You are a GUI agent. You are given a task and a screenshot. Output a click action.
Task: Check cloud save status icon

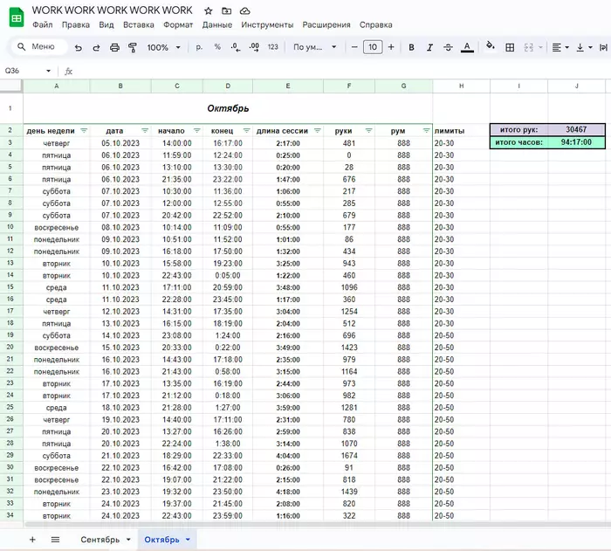[x=244, y=11]
